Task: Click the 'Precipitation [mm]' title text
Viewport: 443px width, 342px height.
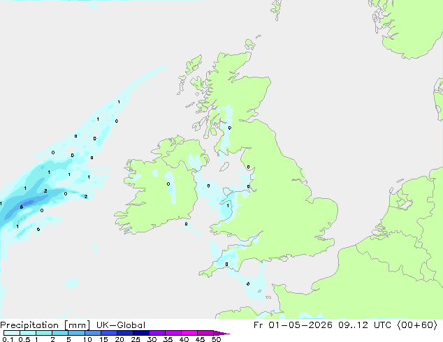Action: [x=45, y=325]
